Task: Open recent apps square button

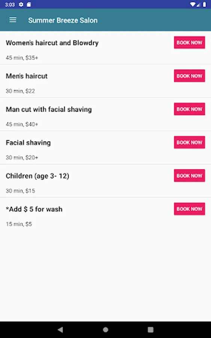Action: 151,329
